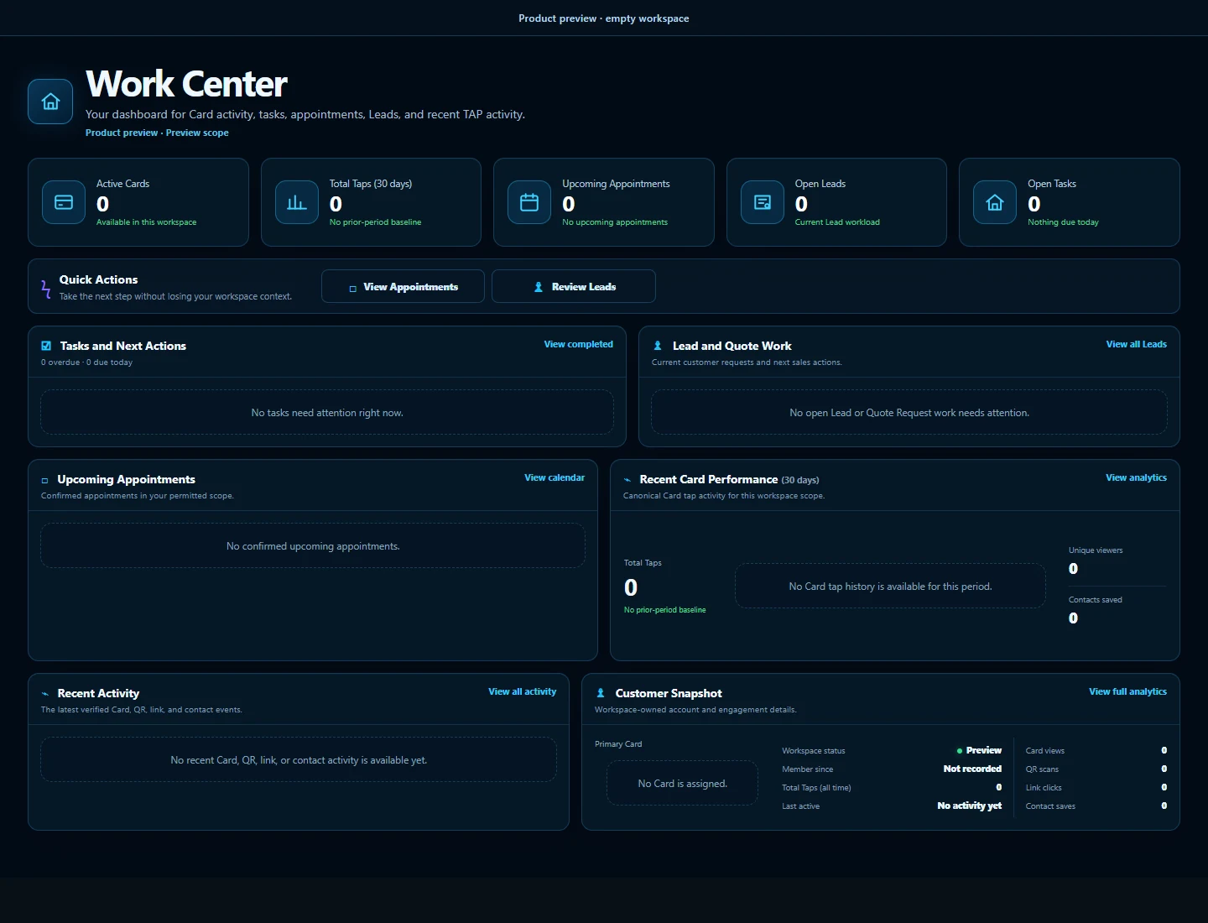Viewport: 1208px width, 923px height.
Task: Click the Total Taps (all time) label
Action: coord(816,788)
